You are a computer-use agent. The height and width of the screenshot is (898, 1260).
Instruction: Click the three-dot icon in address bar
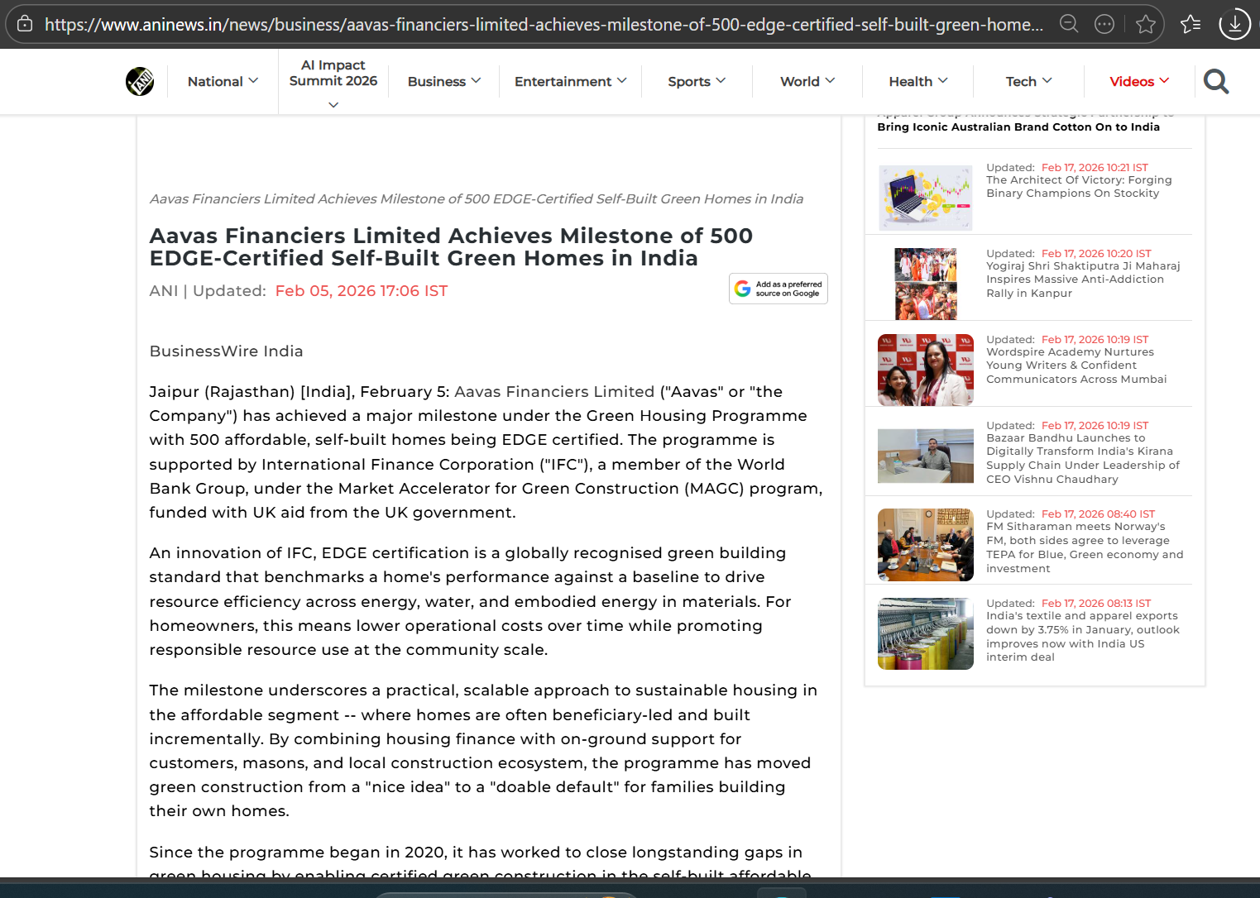point(1104,24)
